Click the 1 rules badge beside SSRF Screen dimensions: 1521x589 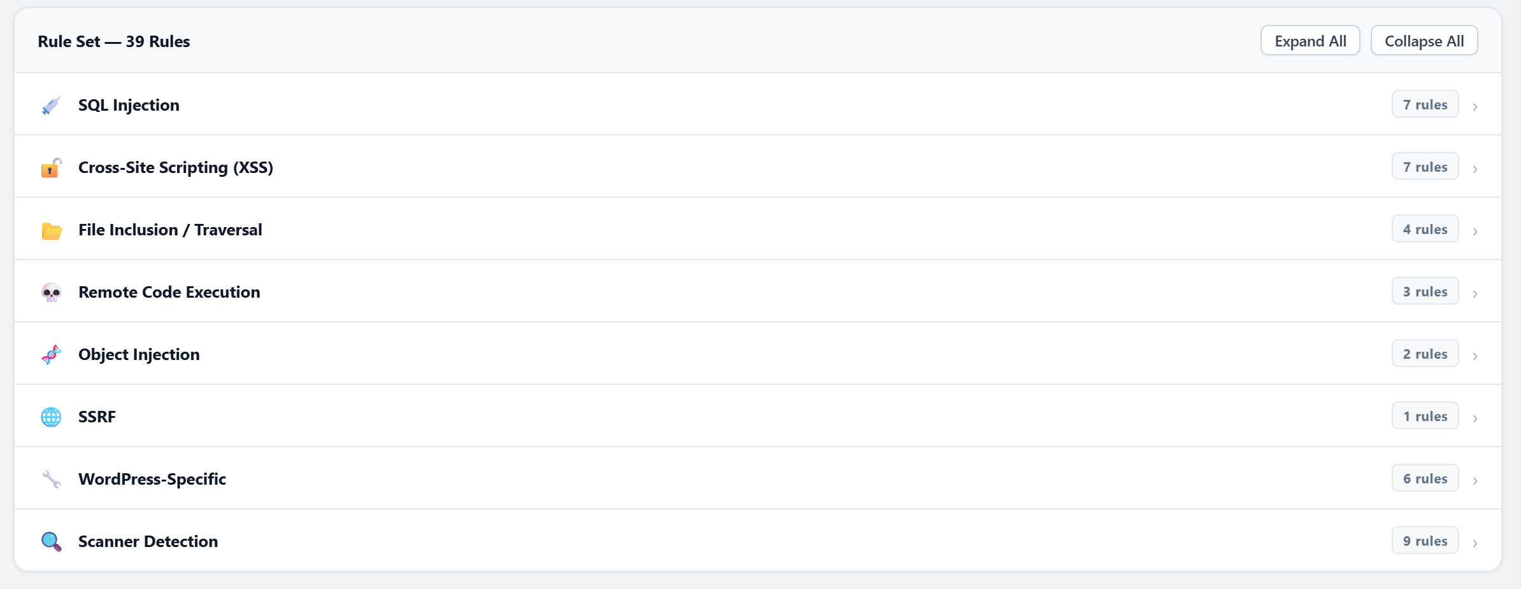coord(1425,415)
